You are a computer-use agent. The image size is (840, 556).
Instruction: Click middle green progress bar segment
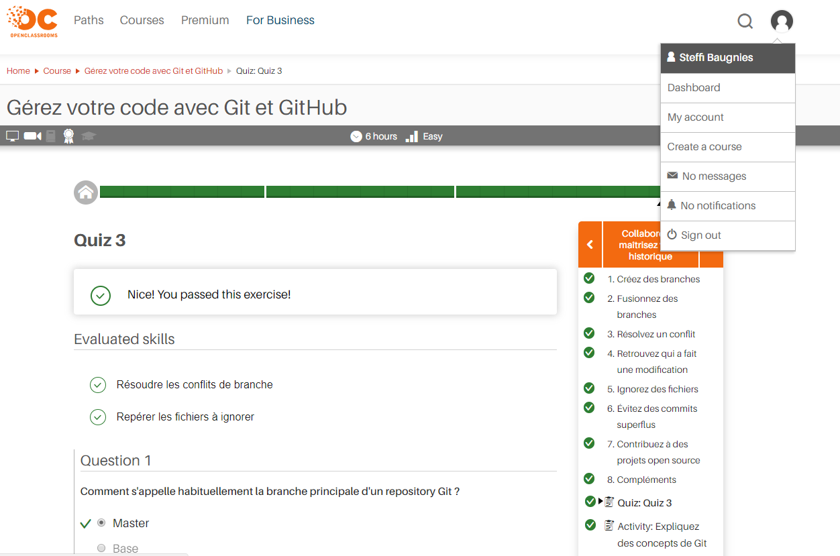pos(360,192)
